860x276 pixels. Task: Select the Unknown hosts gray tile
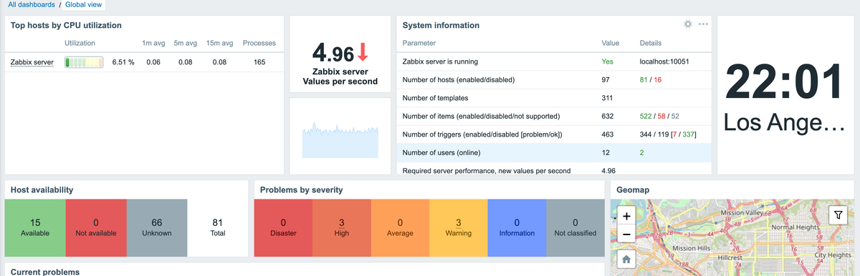tap(157, 228)
